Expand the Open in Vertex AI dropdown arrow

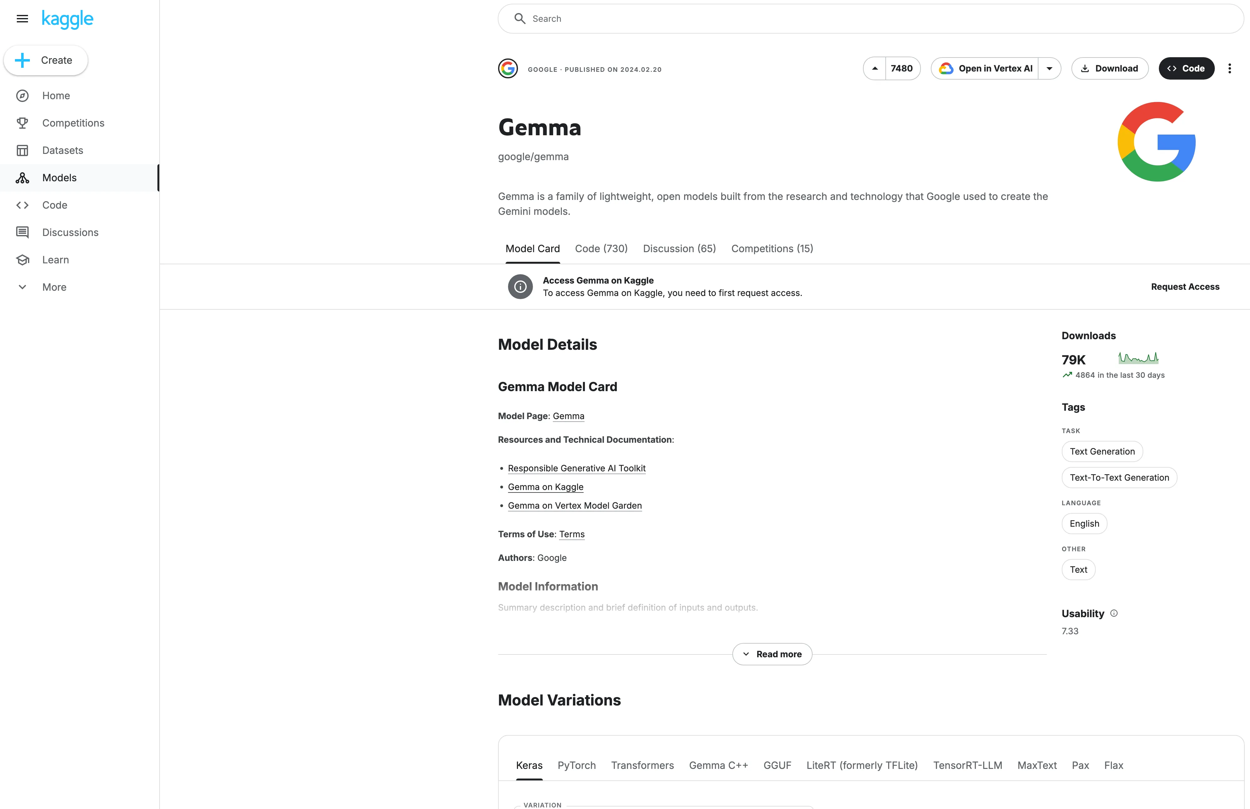click(x=1049, y=68)
